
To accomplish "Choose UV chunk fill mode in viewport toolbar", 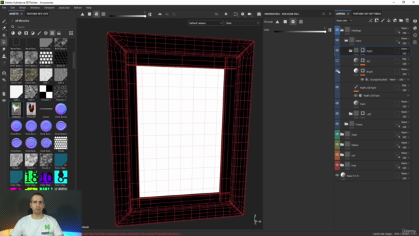I will click(x=103, y=14).
